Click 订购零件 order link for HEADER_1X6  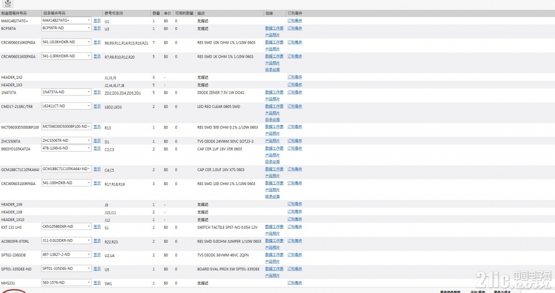pos(295,204)
